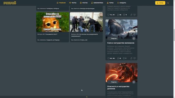Open the Посты menu item
175x98 pixels.
click(x=84, y=3)
